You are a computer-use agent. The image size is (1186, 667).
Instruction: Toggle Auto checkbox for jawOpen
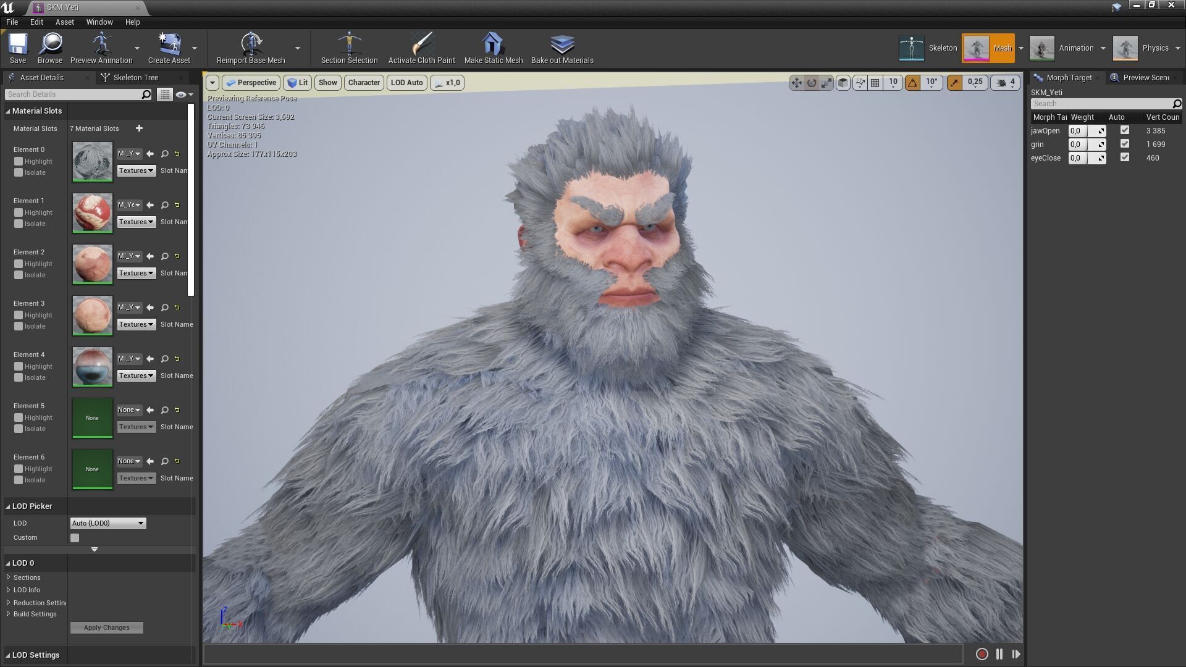click(1124, 130)
